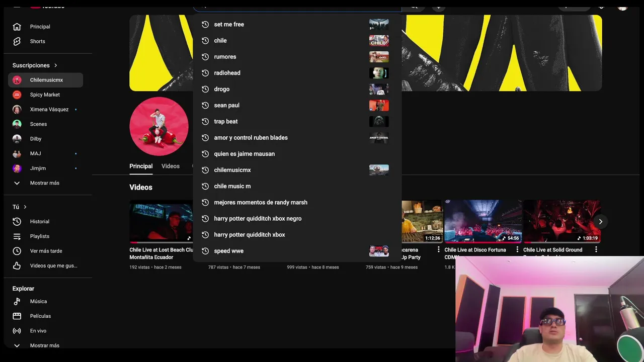Click history icon beside 'chile' suggestion

205,40
